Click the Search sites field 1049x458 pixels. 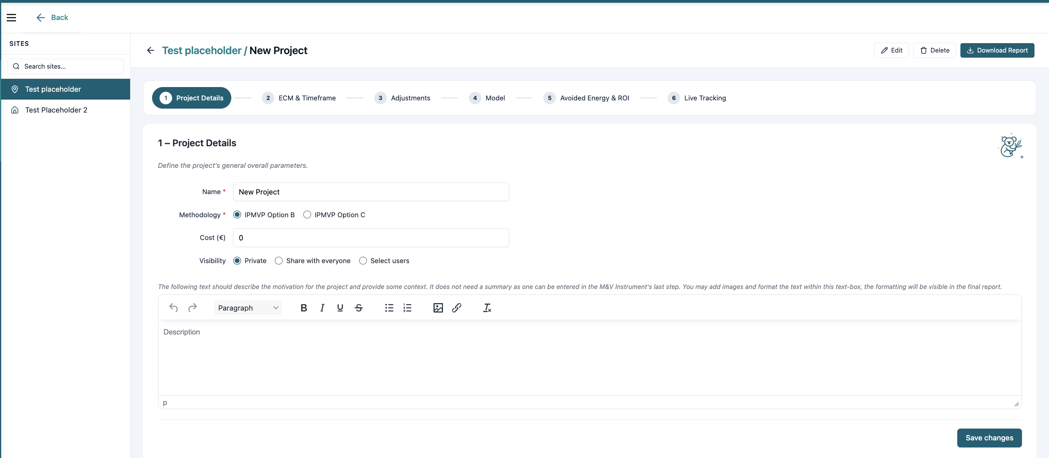[65, 66]
